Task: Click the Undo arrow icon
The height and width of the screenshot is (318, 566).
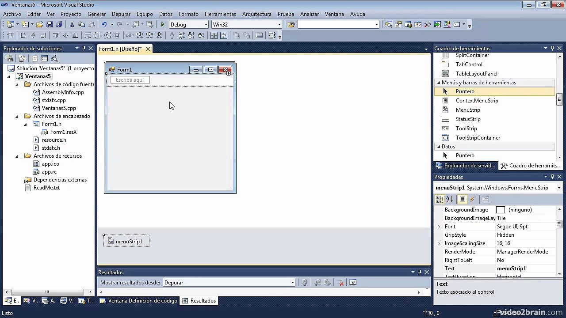Action: 104,25
